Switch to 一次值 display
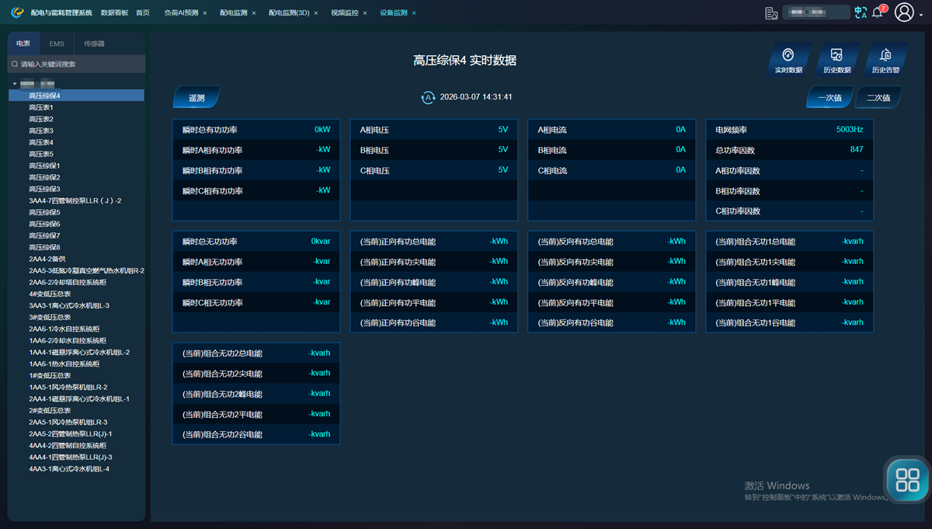The height and width of the screenshot is (529, 932). (829, 98)
